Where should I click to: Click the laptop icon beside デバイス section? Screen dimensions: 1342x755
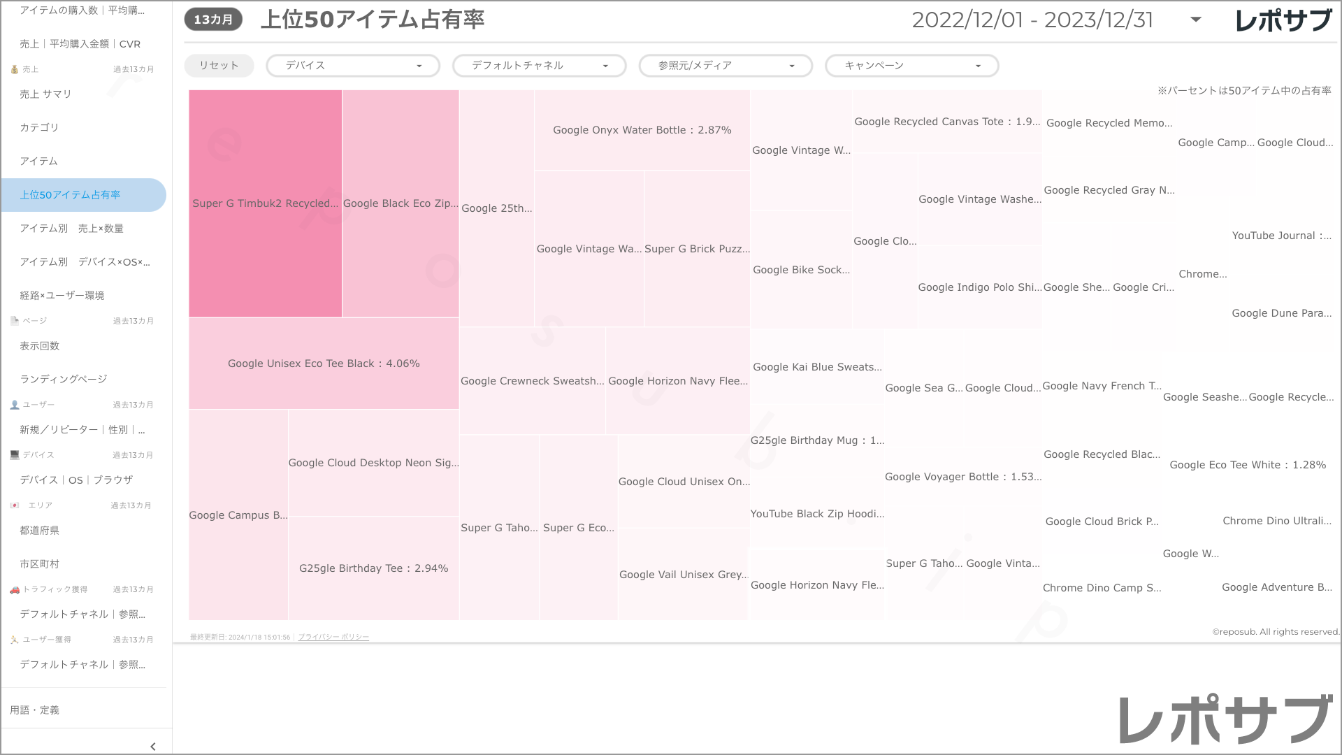(x=14, y=455)
